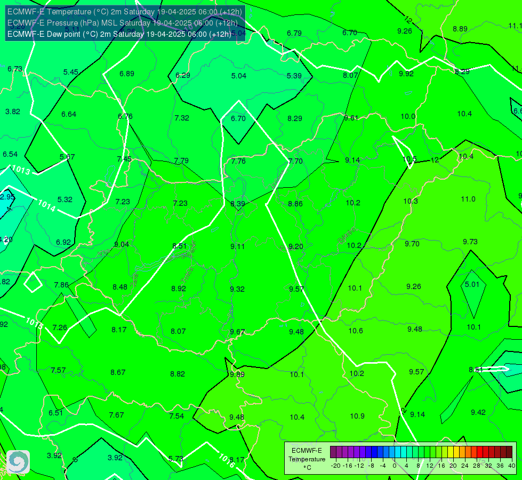Click the cyan 0 degree legend swatch
This screenshot has width=522, height=480.
(x=397, y=452)
